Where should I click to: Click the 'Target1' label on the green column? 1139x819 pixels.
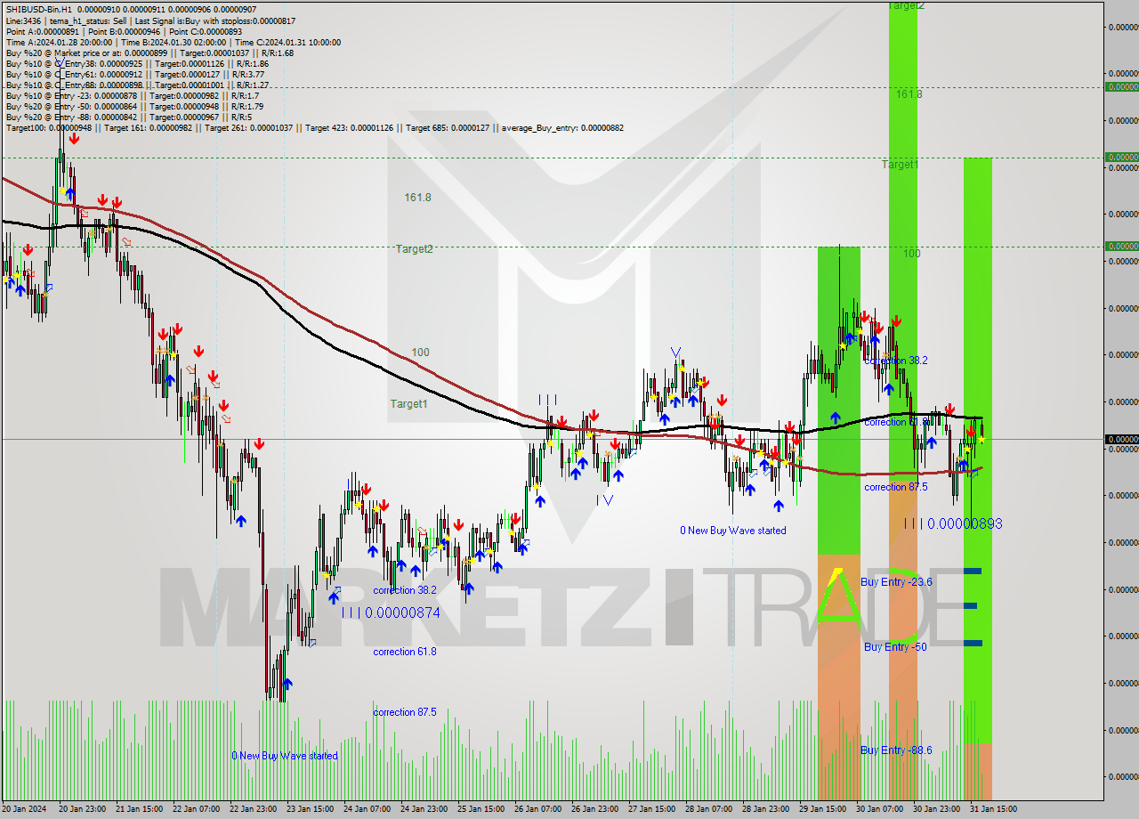point(901,165)
